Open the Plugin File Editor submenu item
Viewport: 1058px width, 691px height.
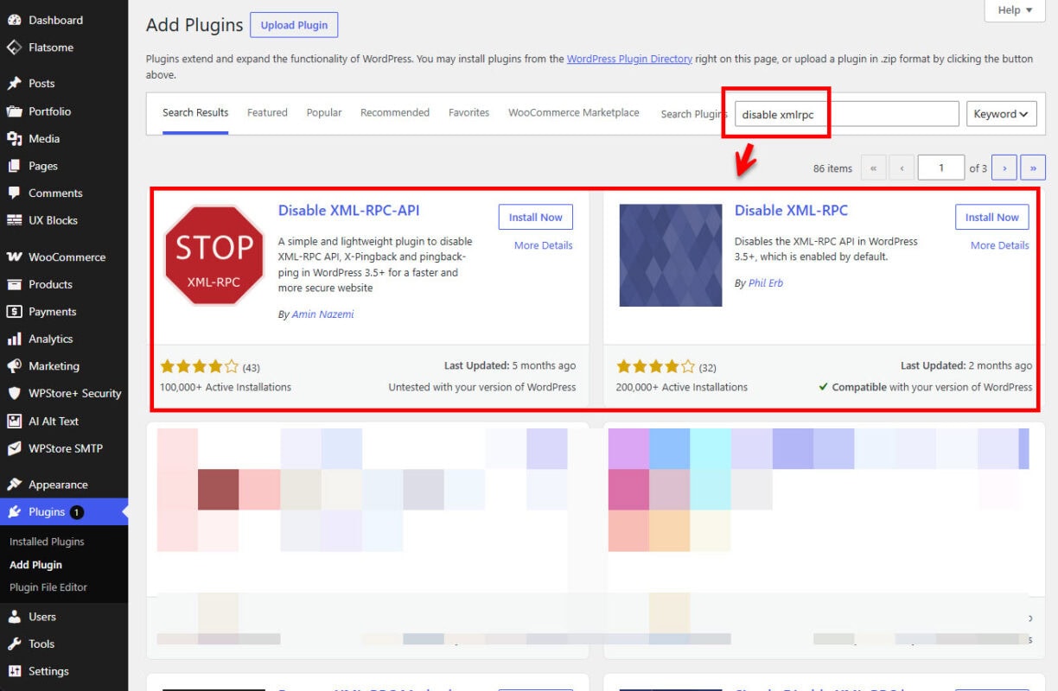48,587
